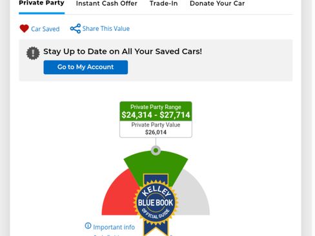
Task: Click the Kelley Blue Book official guide badge
Action: pos(156,204)
